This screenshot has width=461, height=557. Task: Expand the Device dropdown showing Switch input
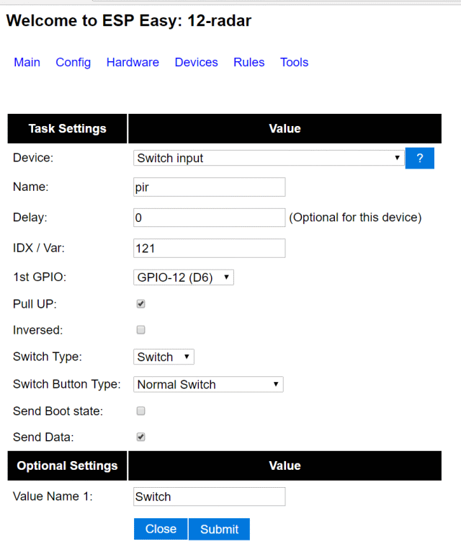269,158
